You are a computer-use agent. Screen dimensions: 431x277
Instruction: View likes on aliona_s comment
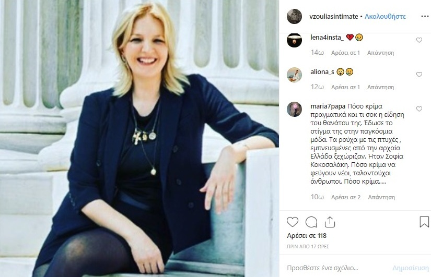(345, 87)
